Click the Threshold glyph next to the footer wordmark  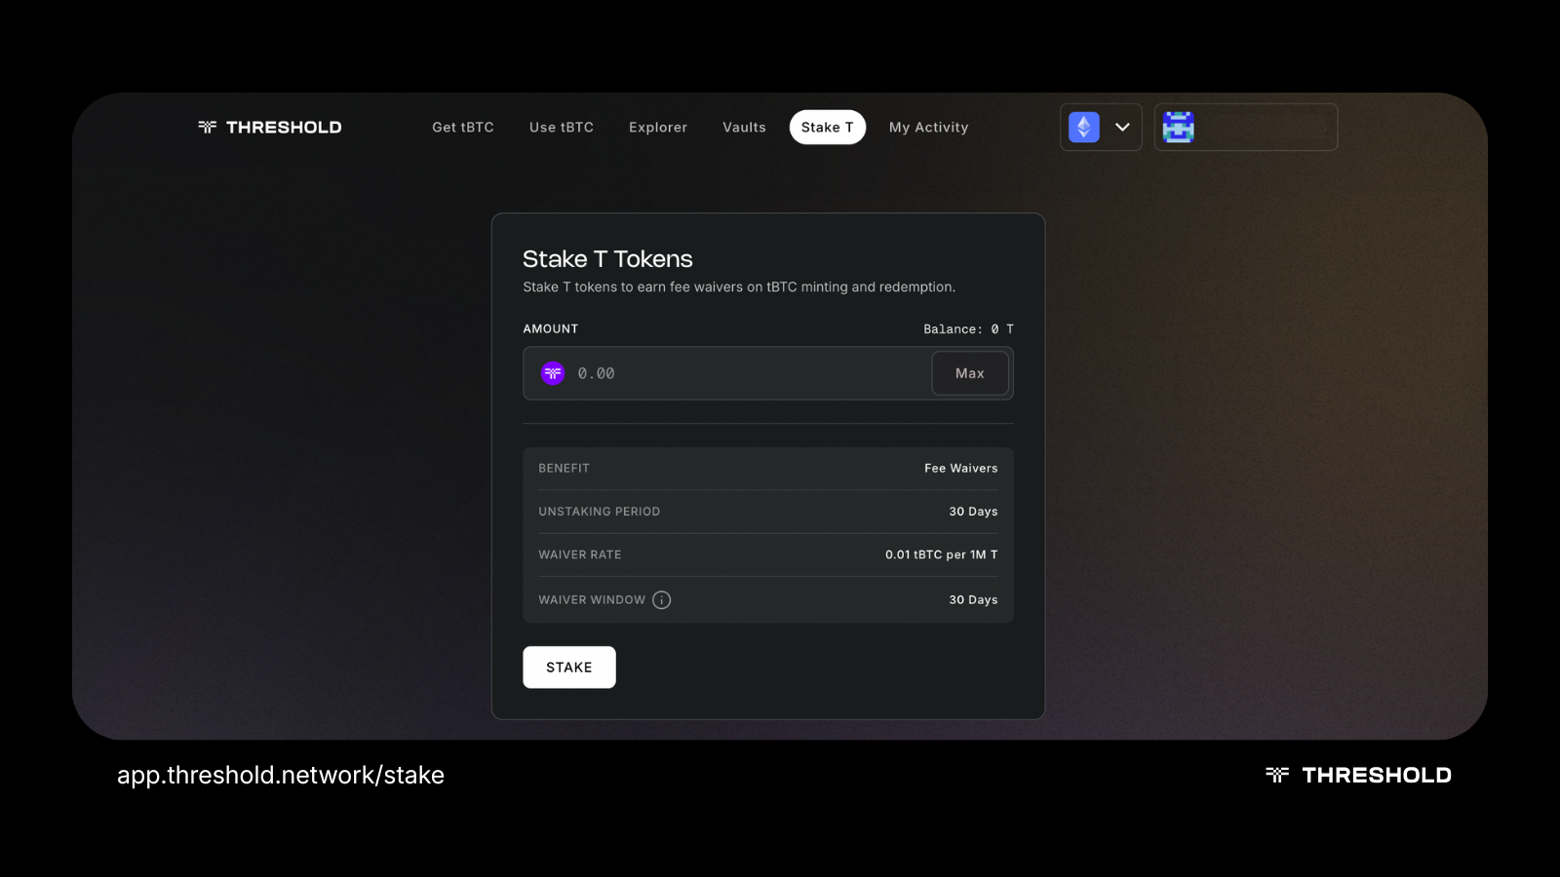[x=1277, y=775]
